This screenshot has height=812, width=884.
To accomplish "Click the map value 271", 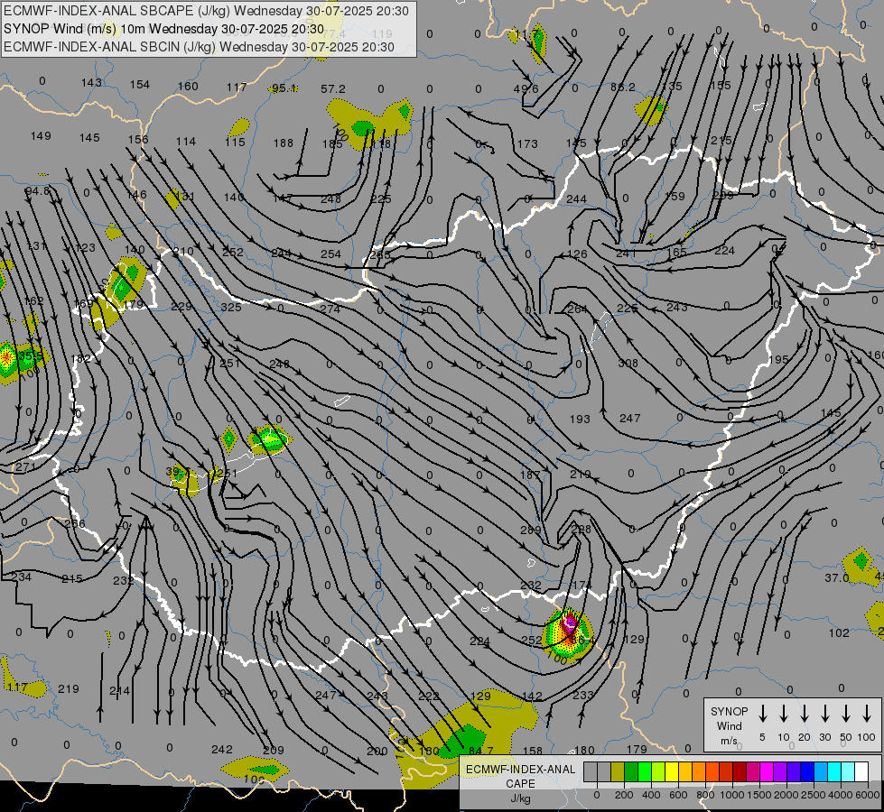I will click(x=25, y=467).
